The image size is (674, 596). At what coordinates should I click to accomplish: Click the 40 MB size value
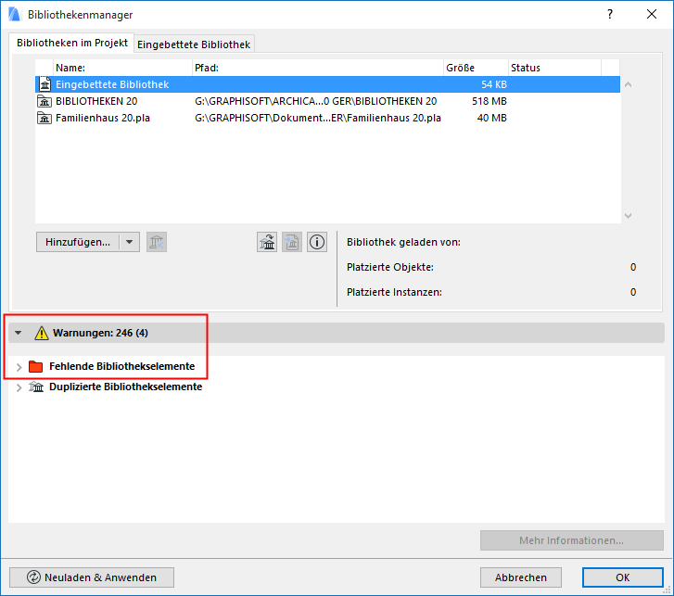click(491, 118)
